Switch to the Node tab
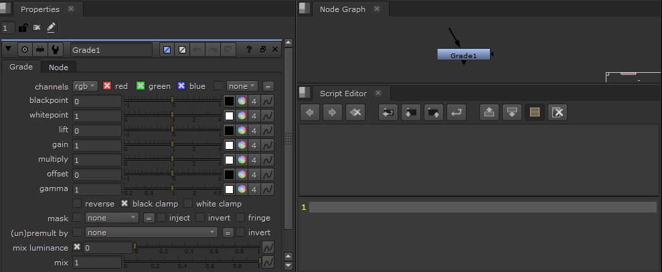Image resolution: width=662 pixels, height=272 pixels. pyautogui.click(x=58, y=67)
